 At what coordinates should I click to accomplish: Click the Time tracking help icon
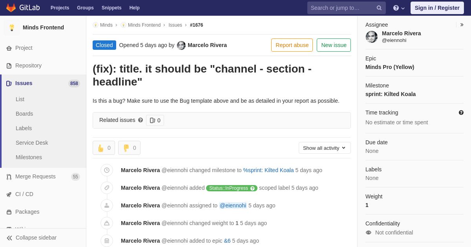click(x=461, y=113)
